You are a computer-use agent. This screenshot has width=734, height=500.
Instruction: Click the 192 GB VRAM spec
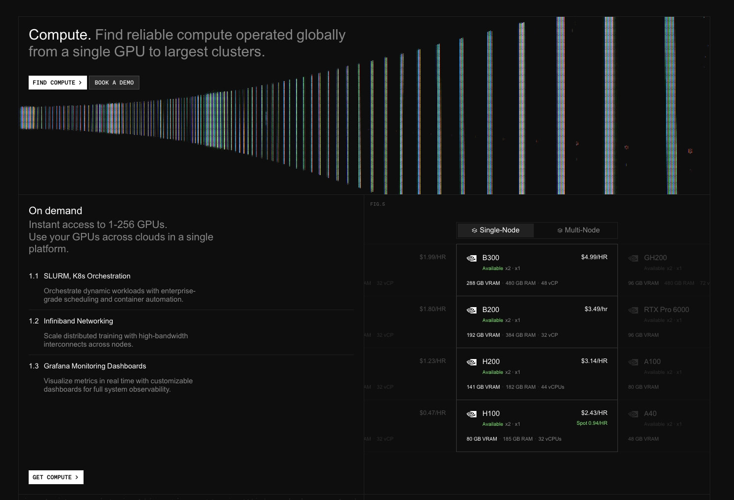tap(483, 335)
